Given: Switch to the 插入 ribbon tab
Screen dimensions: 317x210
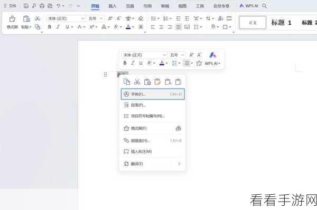Looking at the screenshot, I should 113,6.
